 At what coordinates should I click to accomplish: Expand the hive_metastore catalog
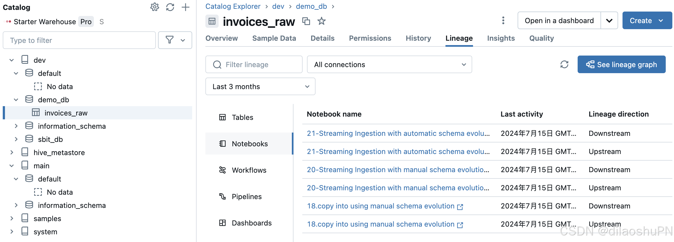pos(12,152)
